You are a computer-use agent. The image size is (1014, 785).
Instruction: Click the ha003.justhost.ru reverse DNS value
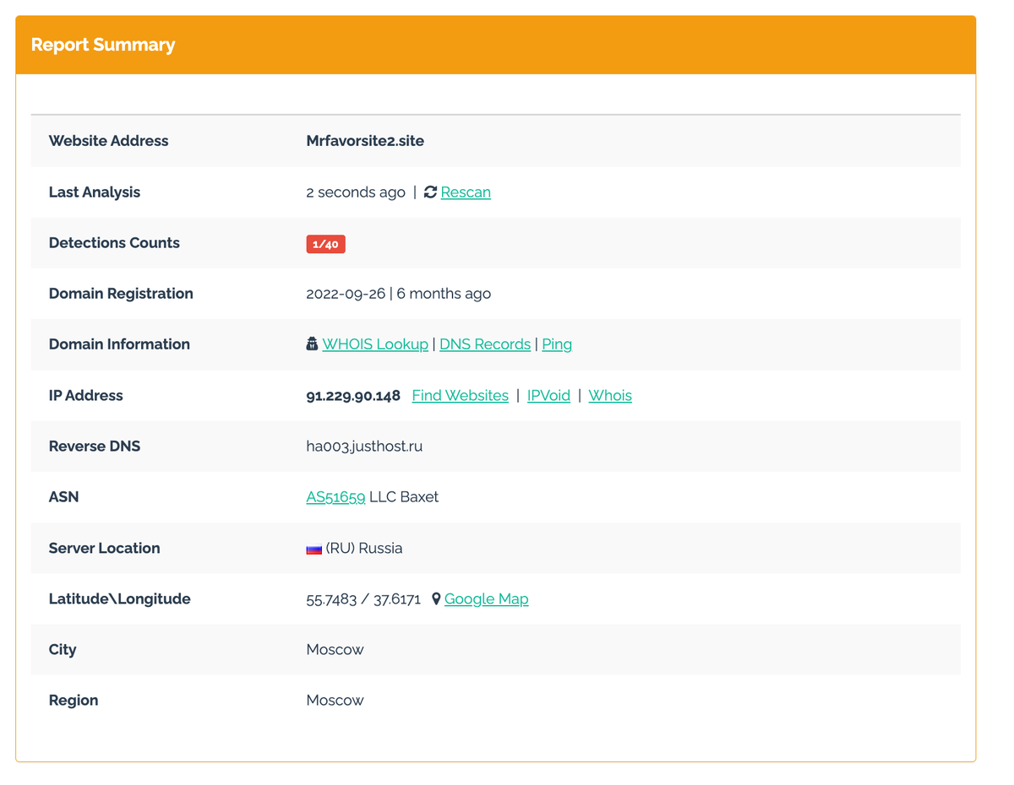[x=364, y=447]
